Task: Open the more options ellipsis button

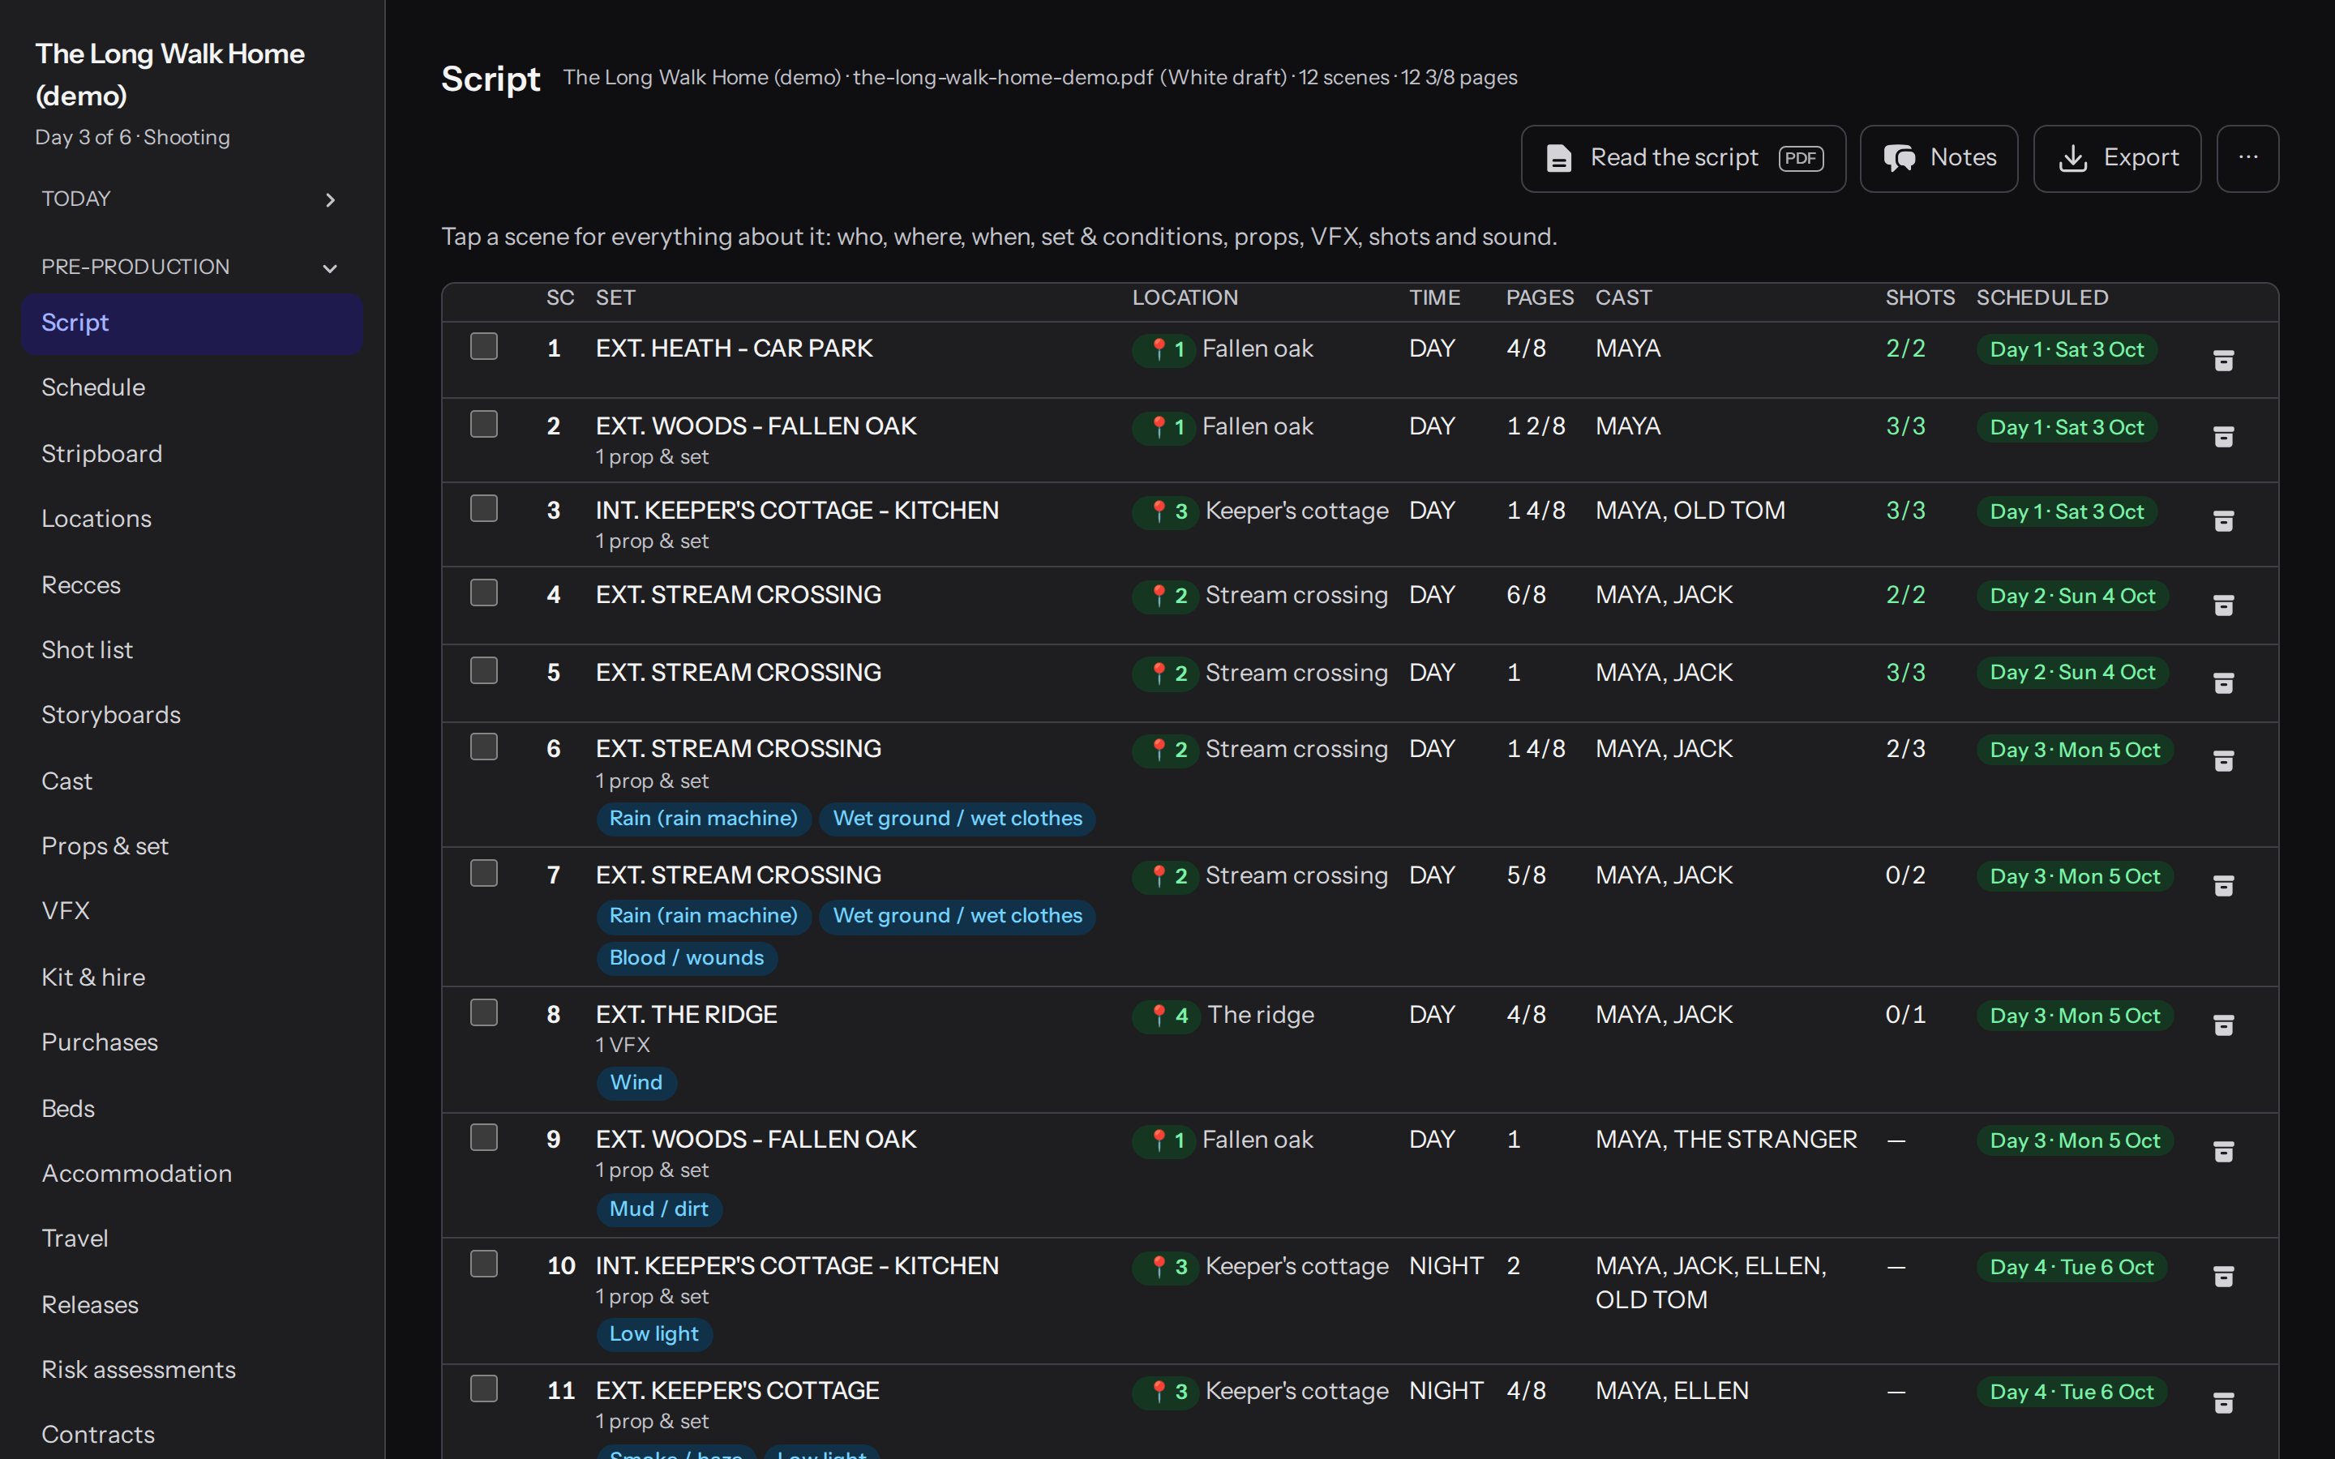Action: point(2247,158)
